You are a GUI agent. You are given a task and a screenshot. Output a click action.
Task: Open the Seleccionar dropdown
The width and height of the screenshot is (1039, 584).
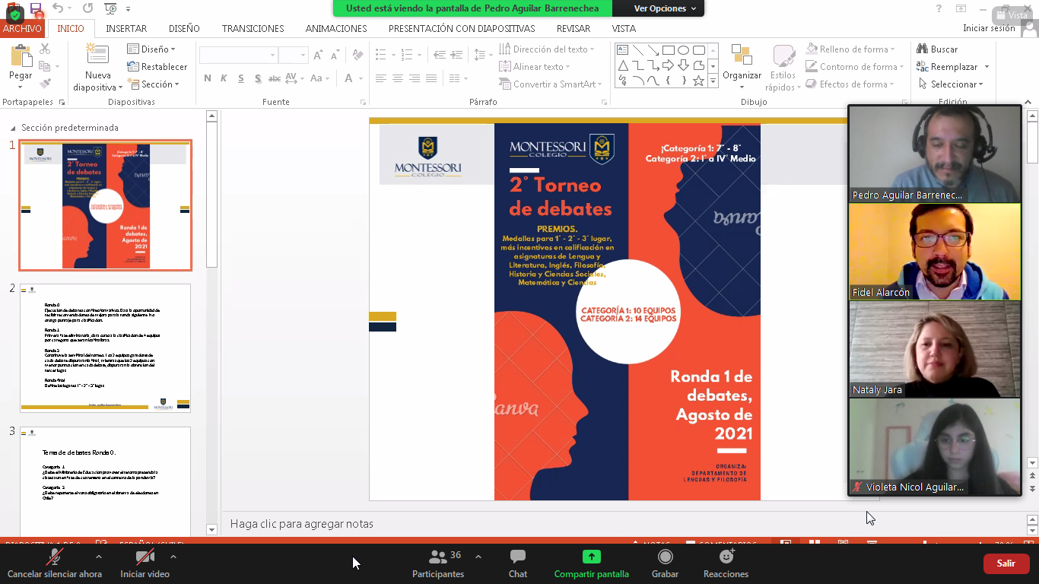951,84
